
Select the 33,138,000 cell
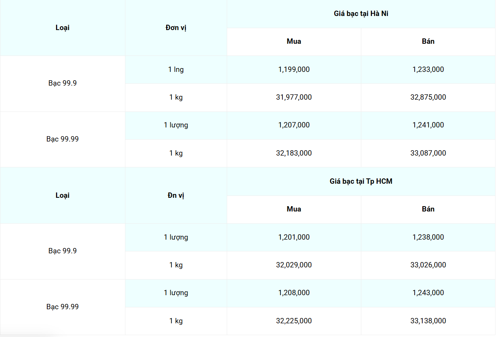point(428,321)
